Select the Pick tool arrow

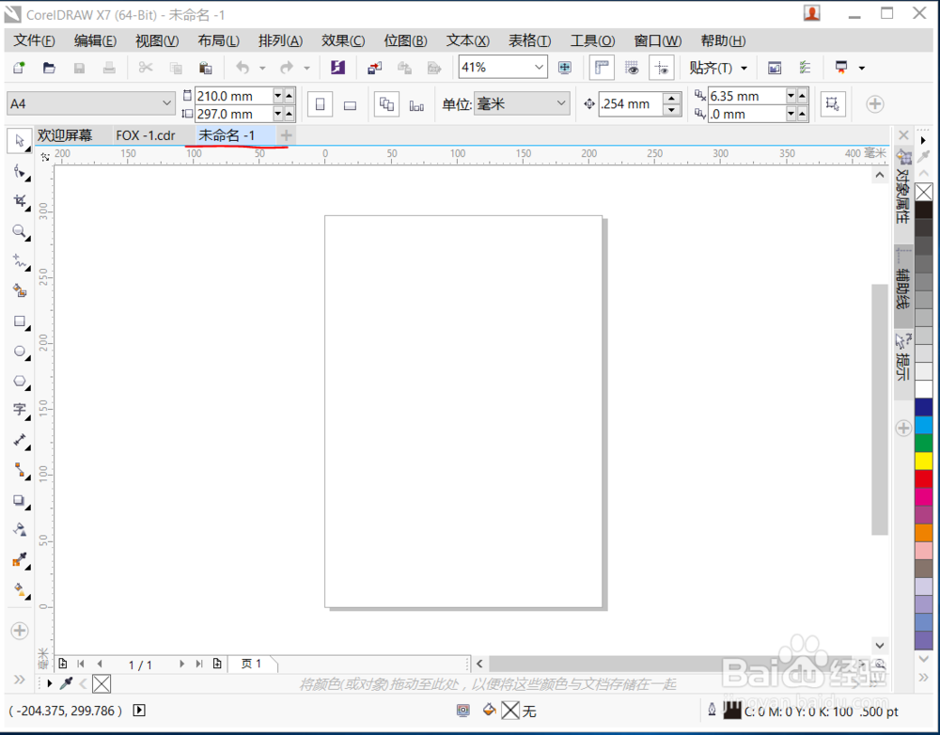point(20,141)
